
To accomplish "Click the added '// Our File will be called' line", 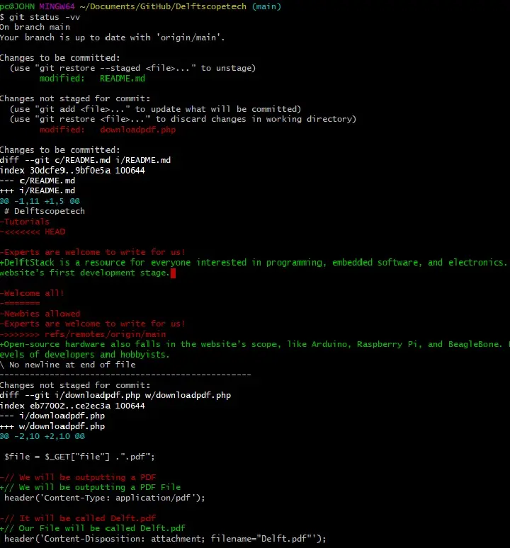I will point(93,528).
